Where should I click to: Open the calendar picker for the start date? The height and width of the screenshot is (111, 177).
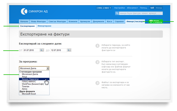(42, 50)
